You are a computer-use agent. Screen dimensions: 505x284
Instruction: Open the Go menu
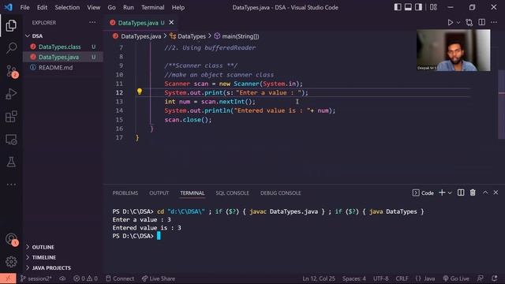pos(112,7)
